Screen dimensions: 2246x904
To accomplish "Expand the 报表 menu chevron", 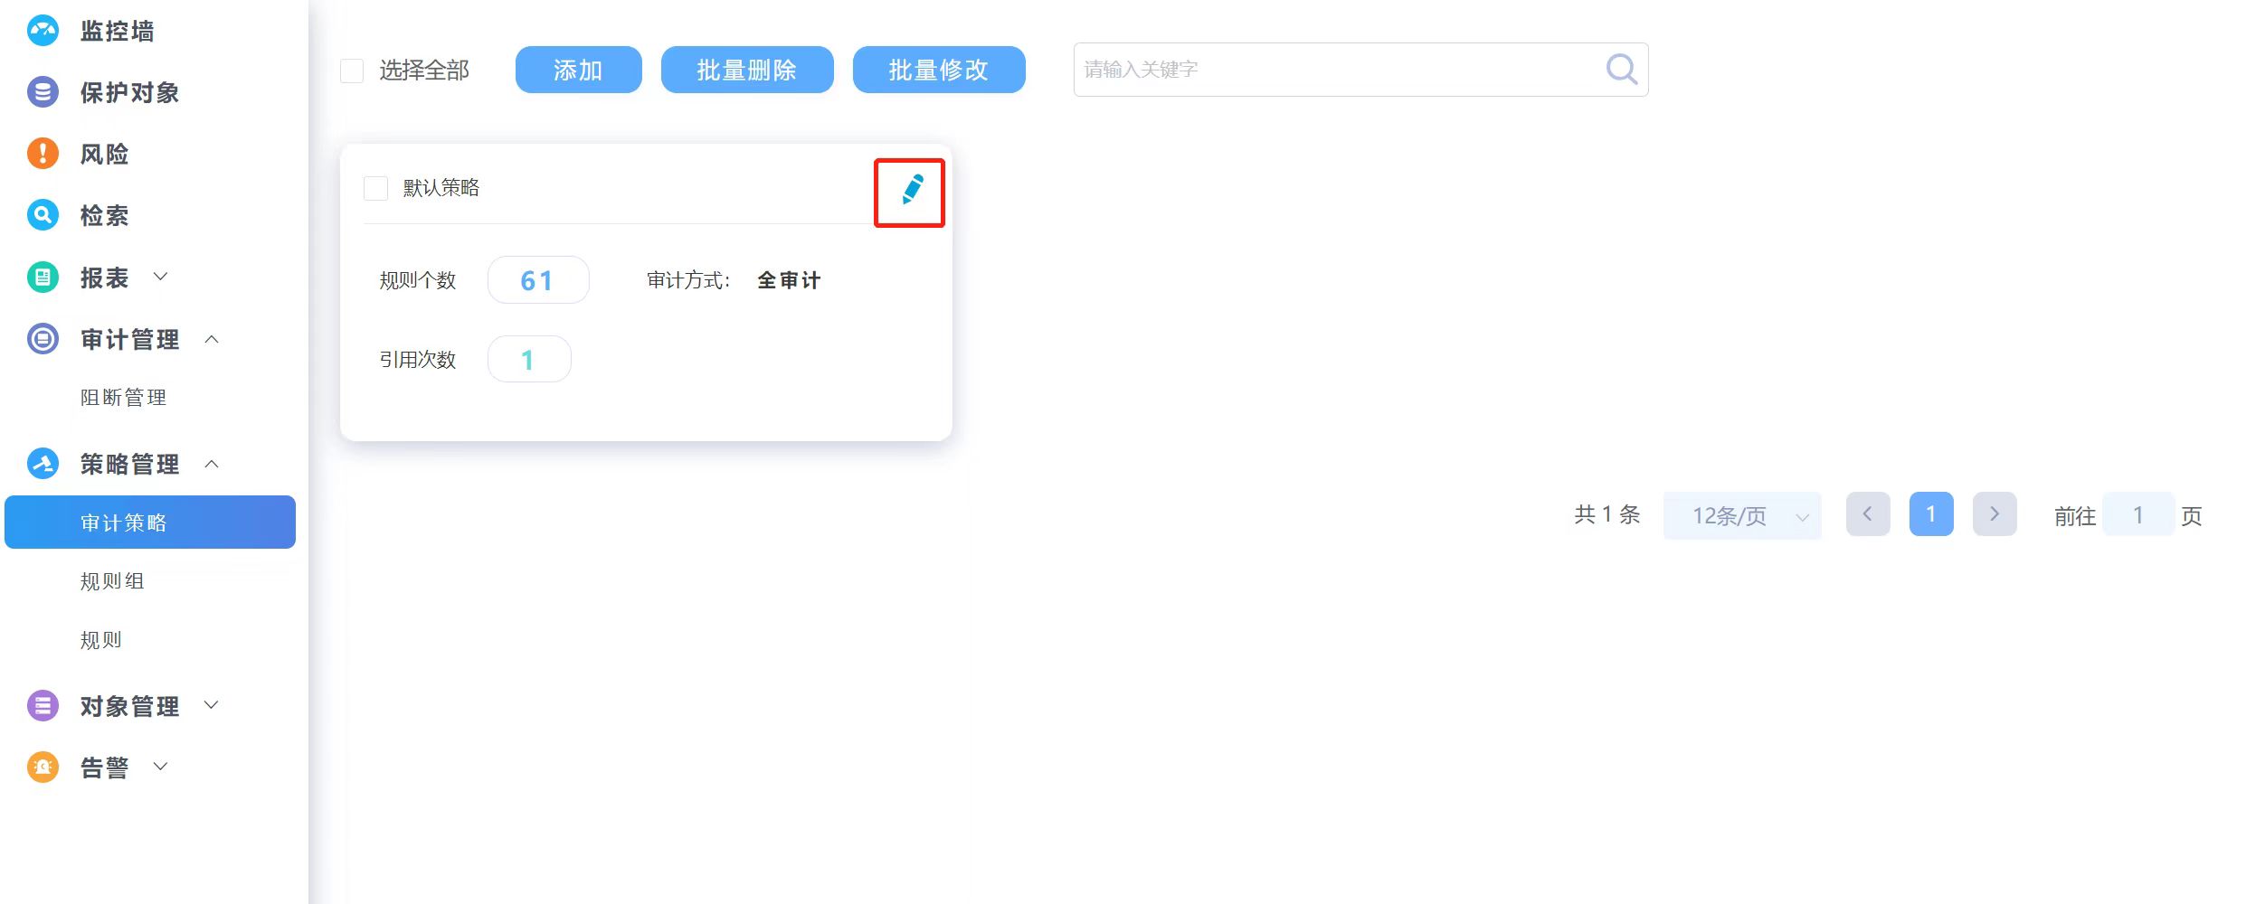I will [x=160, y=277].
